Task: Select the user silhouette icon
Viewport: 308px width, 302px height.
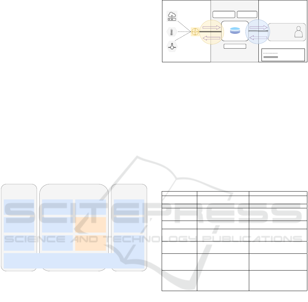Action: click(x=298, y=31)
